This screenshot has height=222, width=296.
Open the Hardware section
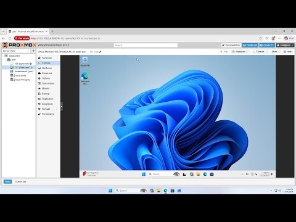48,68
